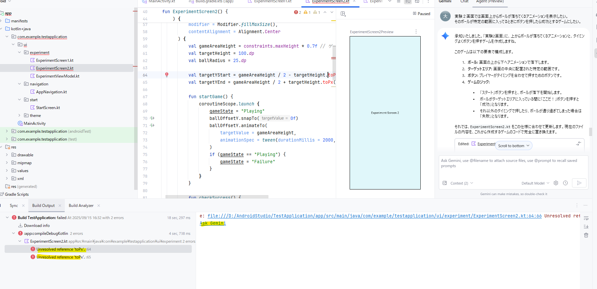This screenshot has width=597, height=289.
Task: Expand the theme folder in project tree
Action: (19, 116)
